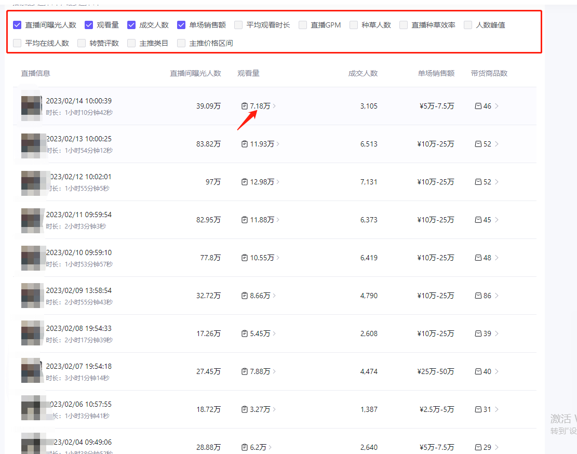Uncheck the 成交人数 checkbox
This screenshot has width=577, height=454.
coord(132,24)
